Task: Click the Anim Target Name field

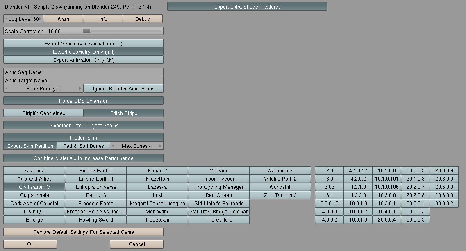Action: pos(83,80)
